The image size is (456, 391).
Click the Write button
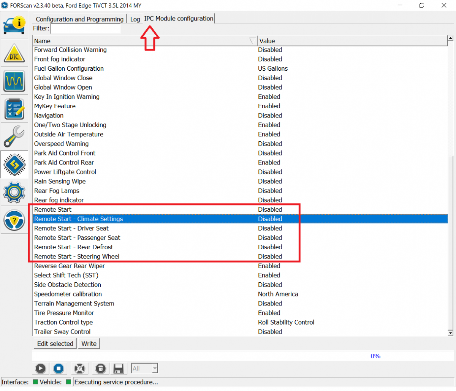[x=89, y=344]
